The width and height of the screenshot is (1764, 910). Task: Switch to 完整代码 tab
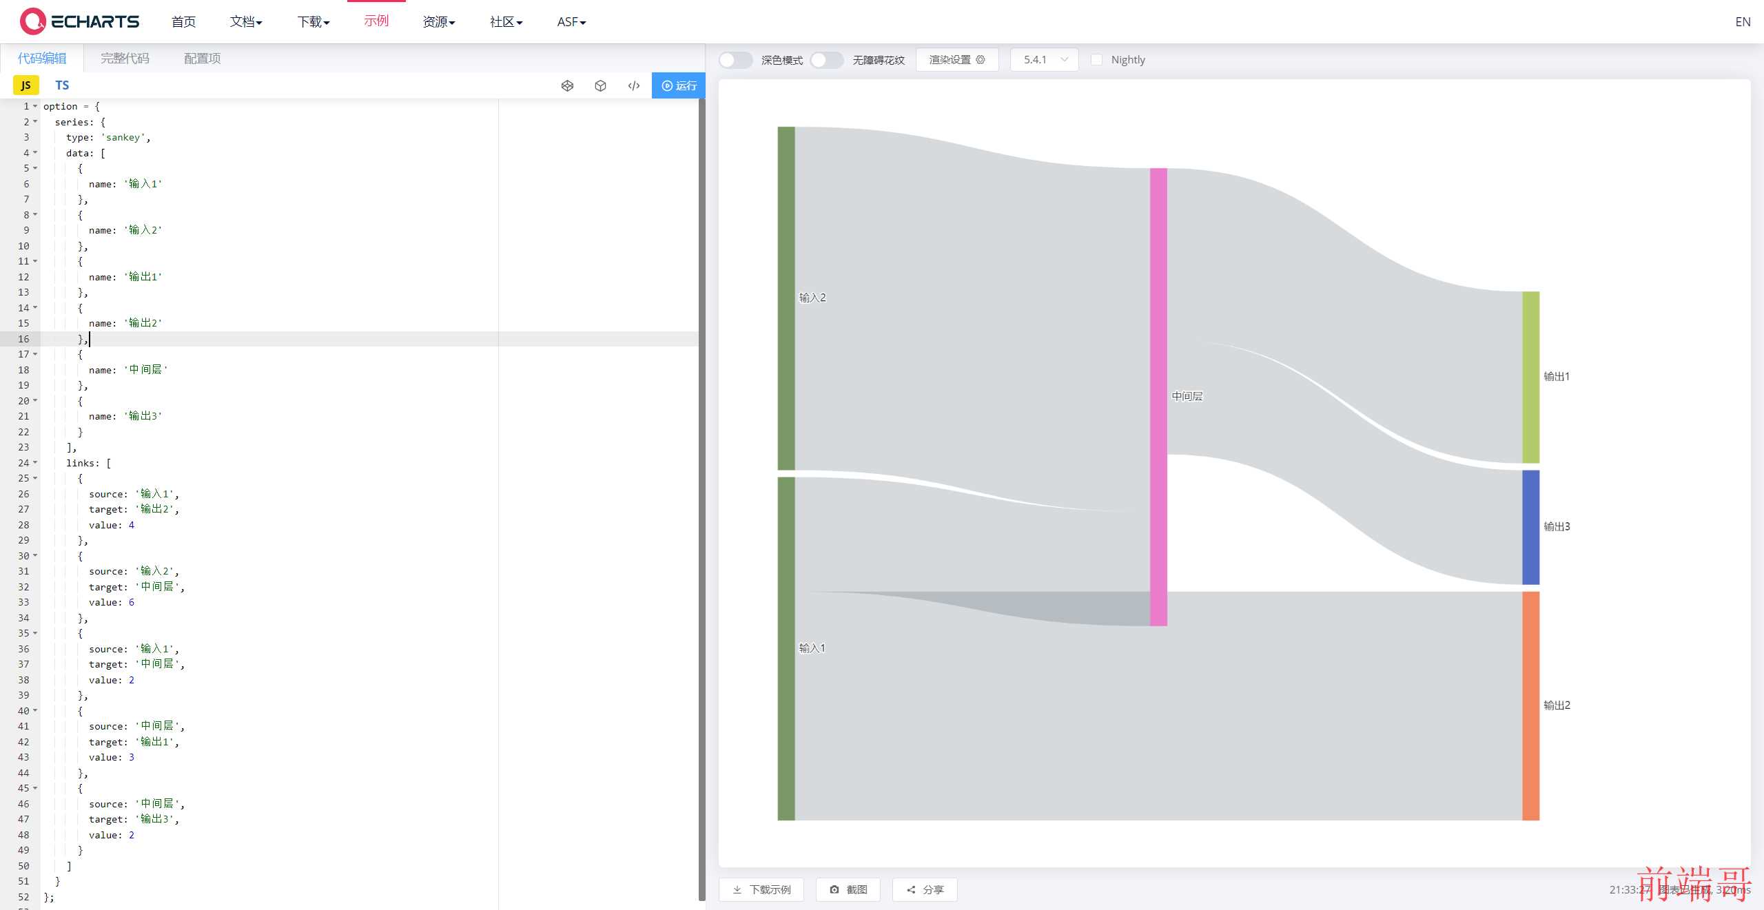pos(125,59)
